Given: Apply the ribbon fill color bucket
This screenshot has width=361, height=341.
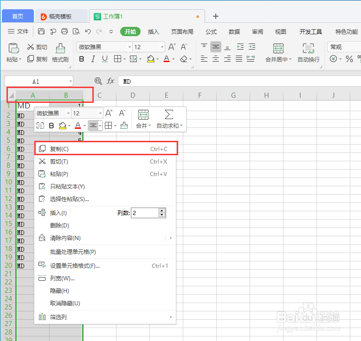Looking at the screenshot, I should (x=150, y=59).
